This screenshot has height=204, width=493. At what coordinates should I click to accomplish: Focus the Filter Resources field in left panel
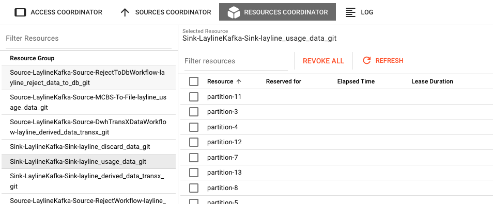click(89, 39)
